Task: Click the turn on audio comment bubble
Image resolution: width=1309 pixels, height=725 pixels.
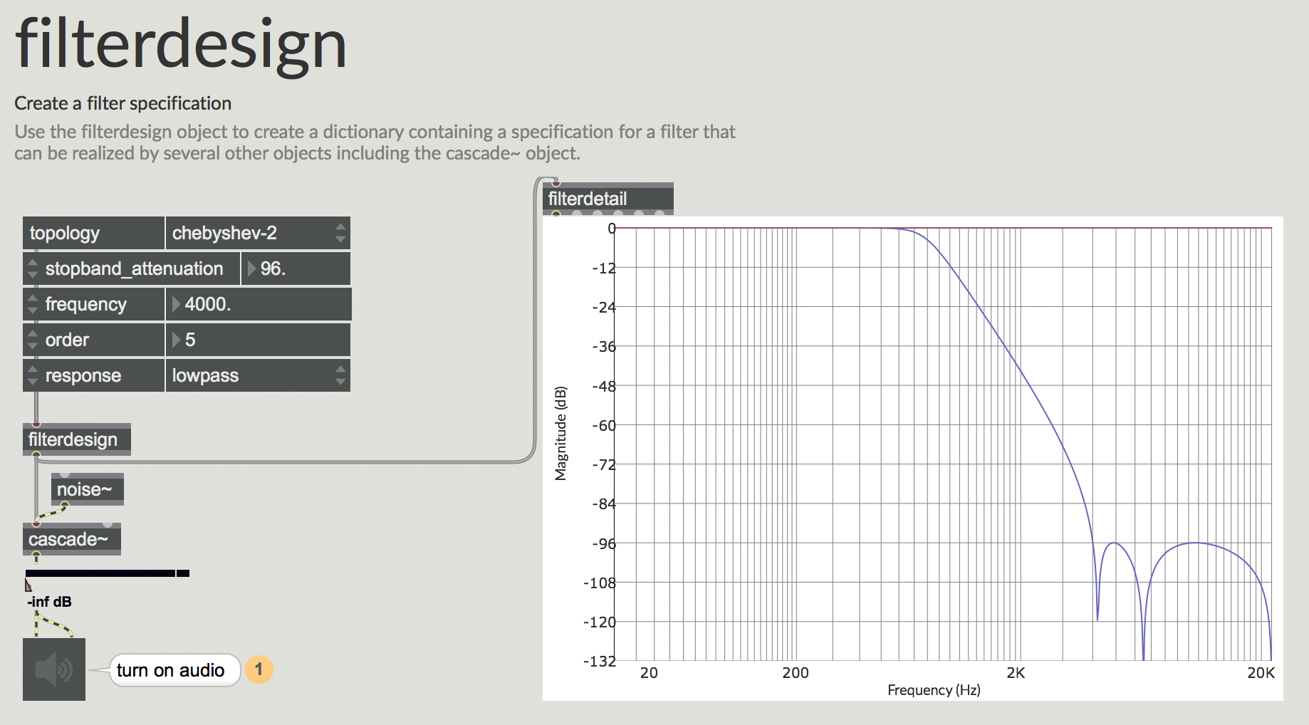Action: pos(174,670)
